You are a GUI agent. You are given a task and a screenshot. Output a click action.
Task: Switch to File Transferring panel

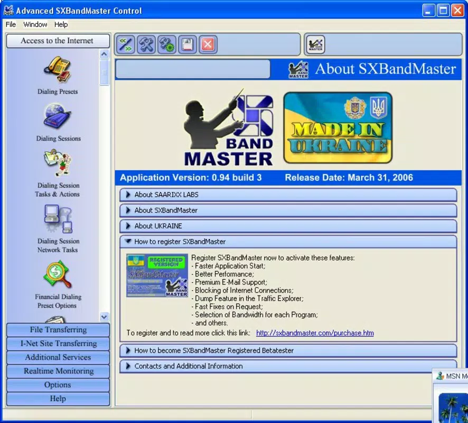[58, 330]
